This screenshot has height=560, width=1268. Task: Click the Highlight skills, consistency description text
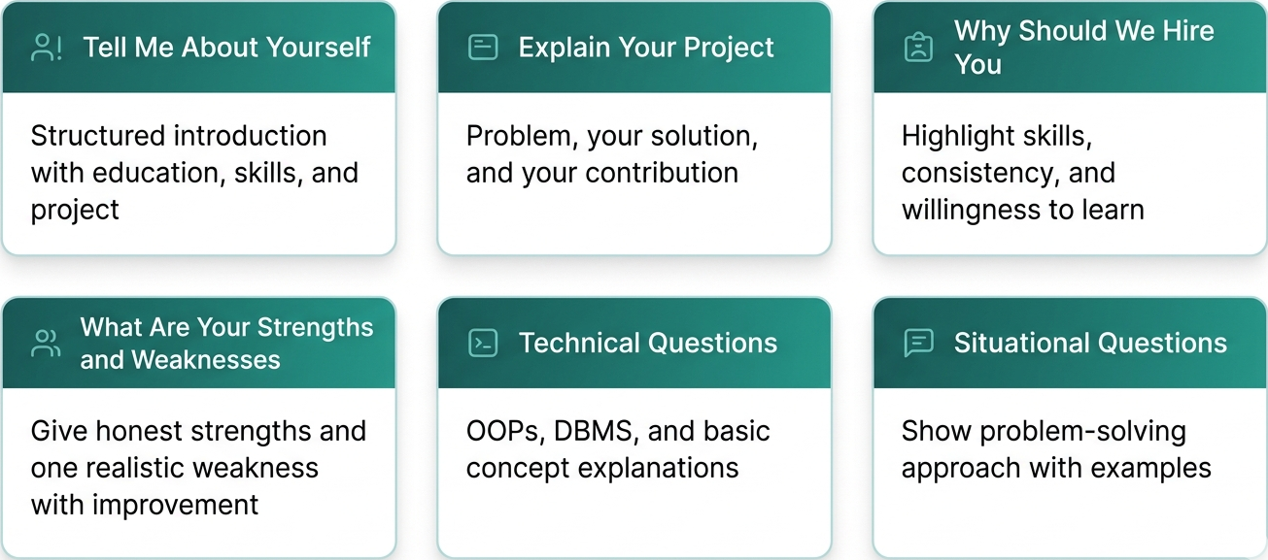coord(1022,173)
